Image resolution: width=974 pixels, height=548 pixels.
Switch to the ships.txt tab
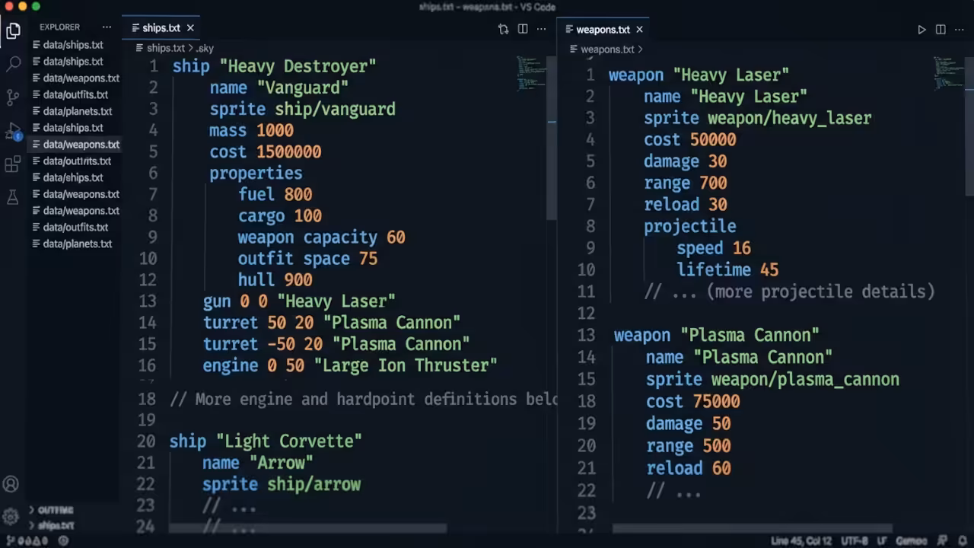[161, 28]
